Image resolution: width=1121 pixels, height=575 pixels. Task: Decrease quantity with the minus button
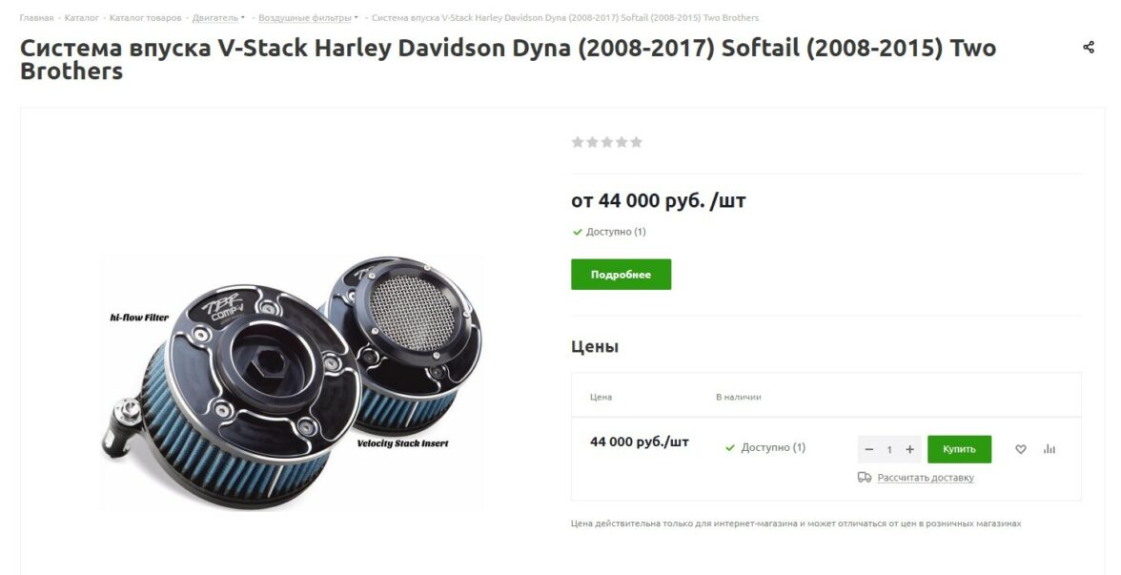tap(868, 449)
